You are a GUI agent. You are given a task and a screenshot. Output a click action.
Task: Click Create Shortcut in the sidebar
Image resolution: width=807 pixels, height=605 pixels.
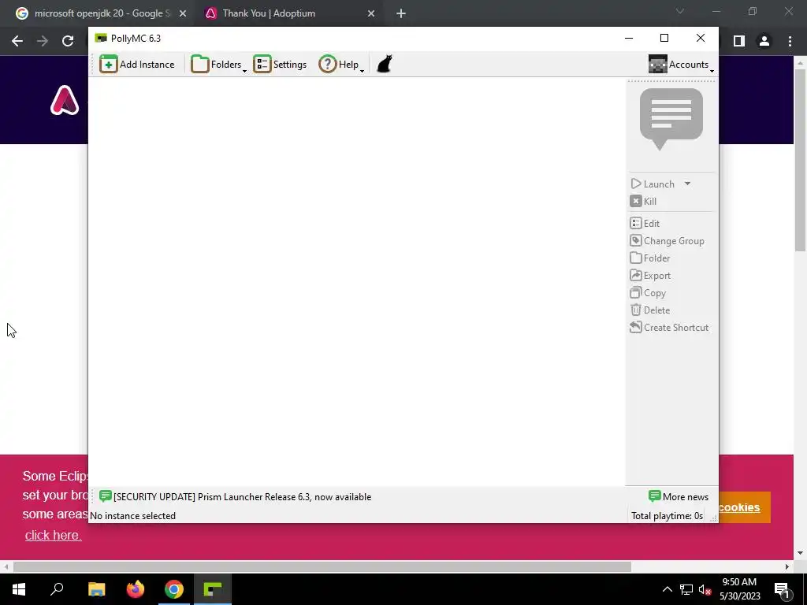(669, 328)
